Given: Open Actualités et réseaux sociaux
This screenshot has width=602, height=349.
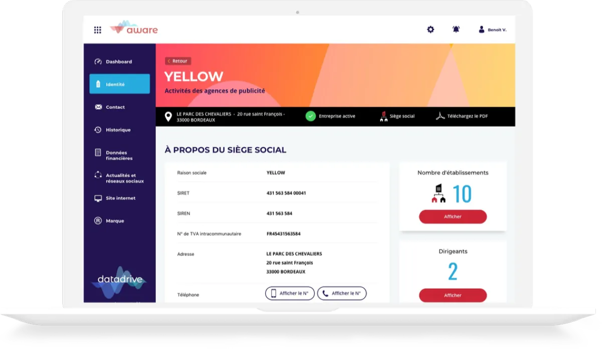Looking at the screenshot, I should pos(119,178).
